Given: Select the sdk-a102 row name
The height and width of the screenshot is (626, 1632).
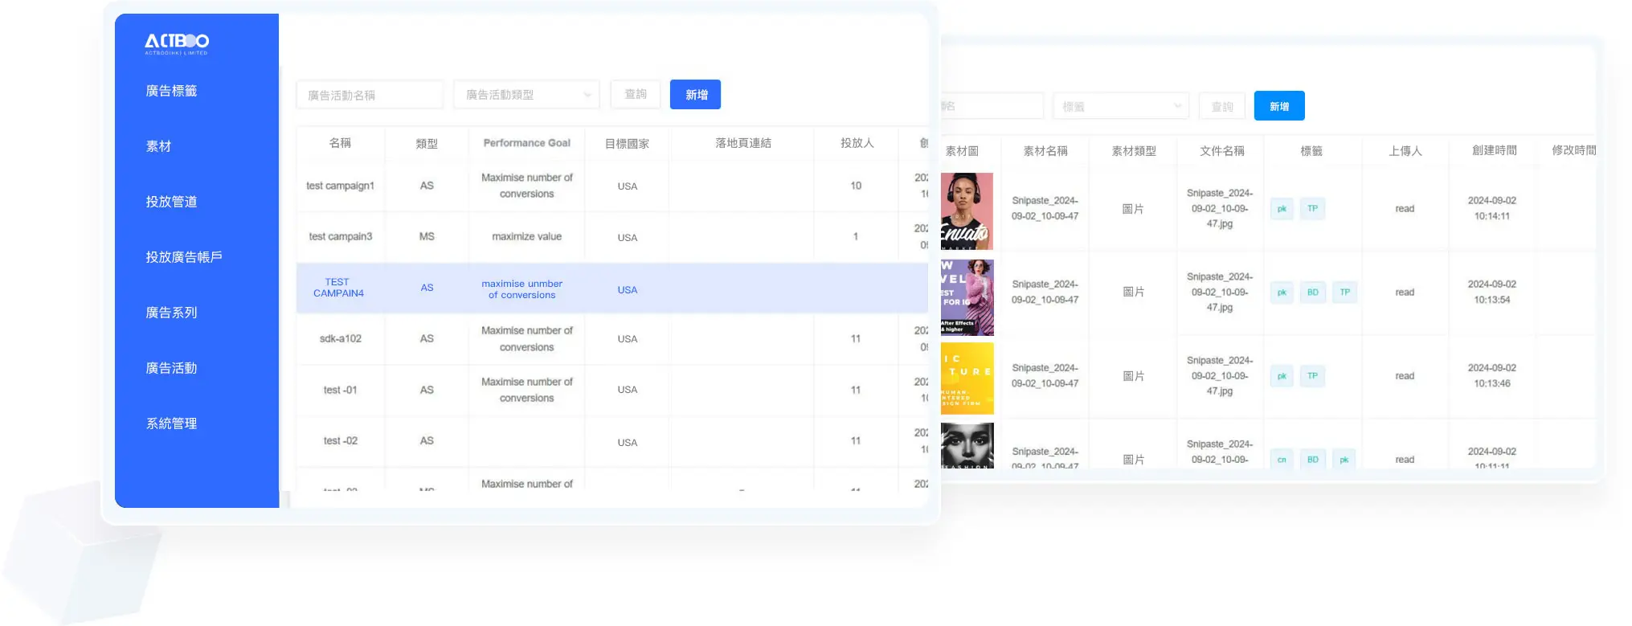Looking at the screenshot, I should coord(340,338).
